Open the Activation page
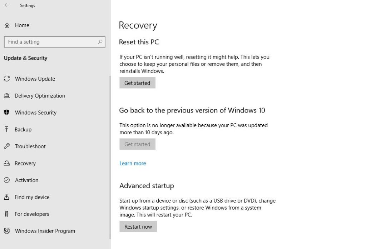366x249 pixels. pyautogui.click(x=26, y=180)
